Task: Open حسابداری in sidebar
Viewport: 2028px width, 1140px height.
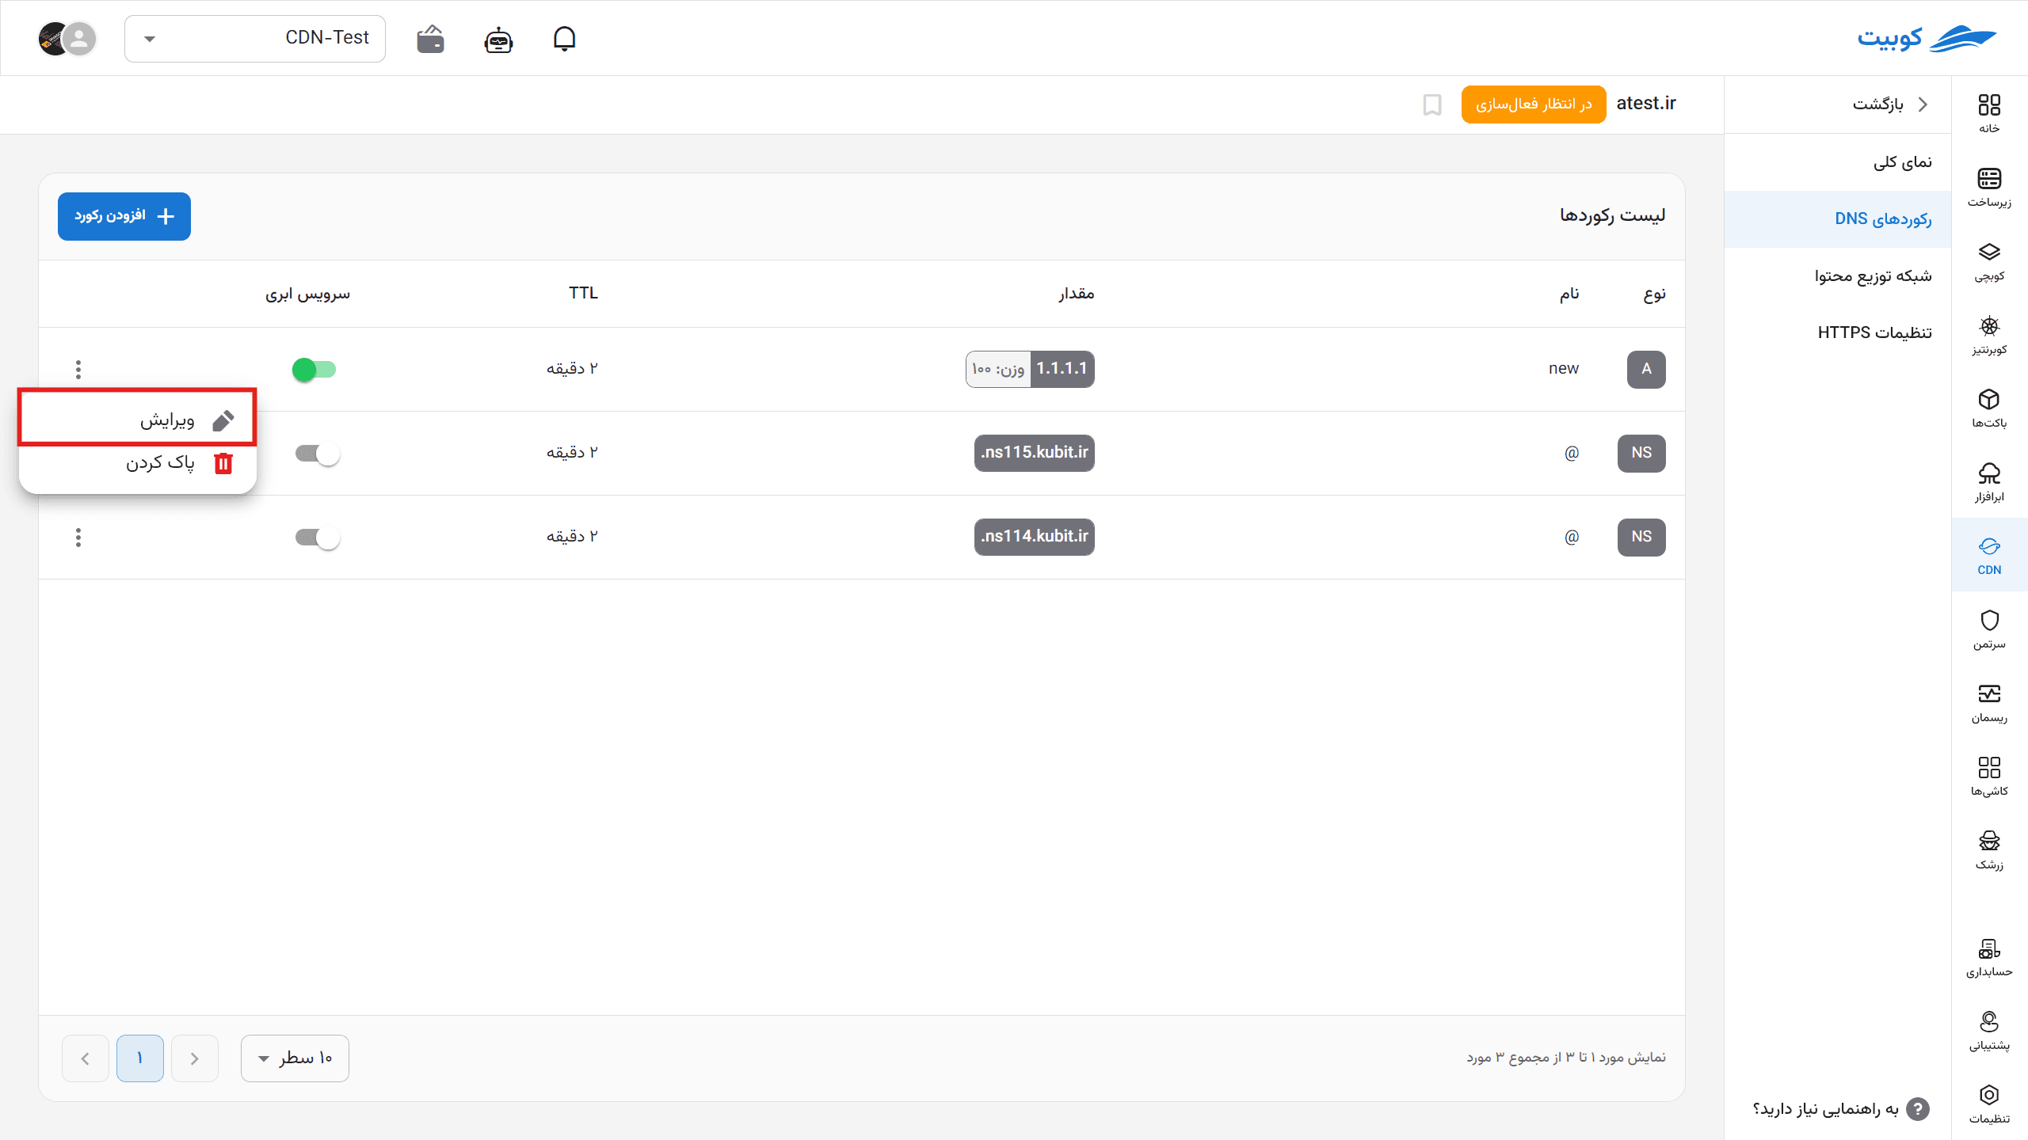Action: click(1989, 956)
